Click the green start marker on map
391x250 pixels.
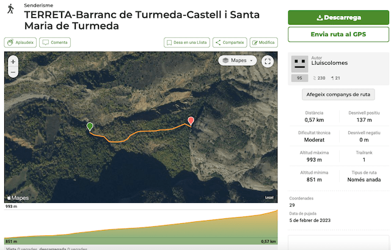[90, 126]
